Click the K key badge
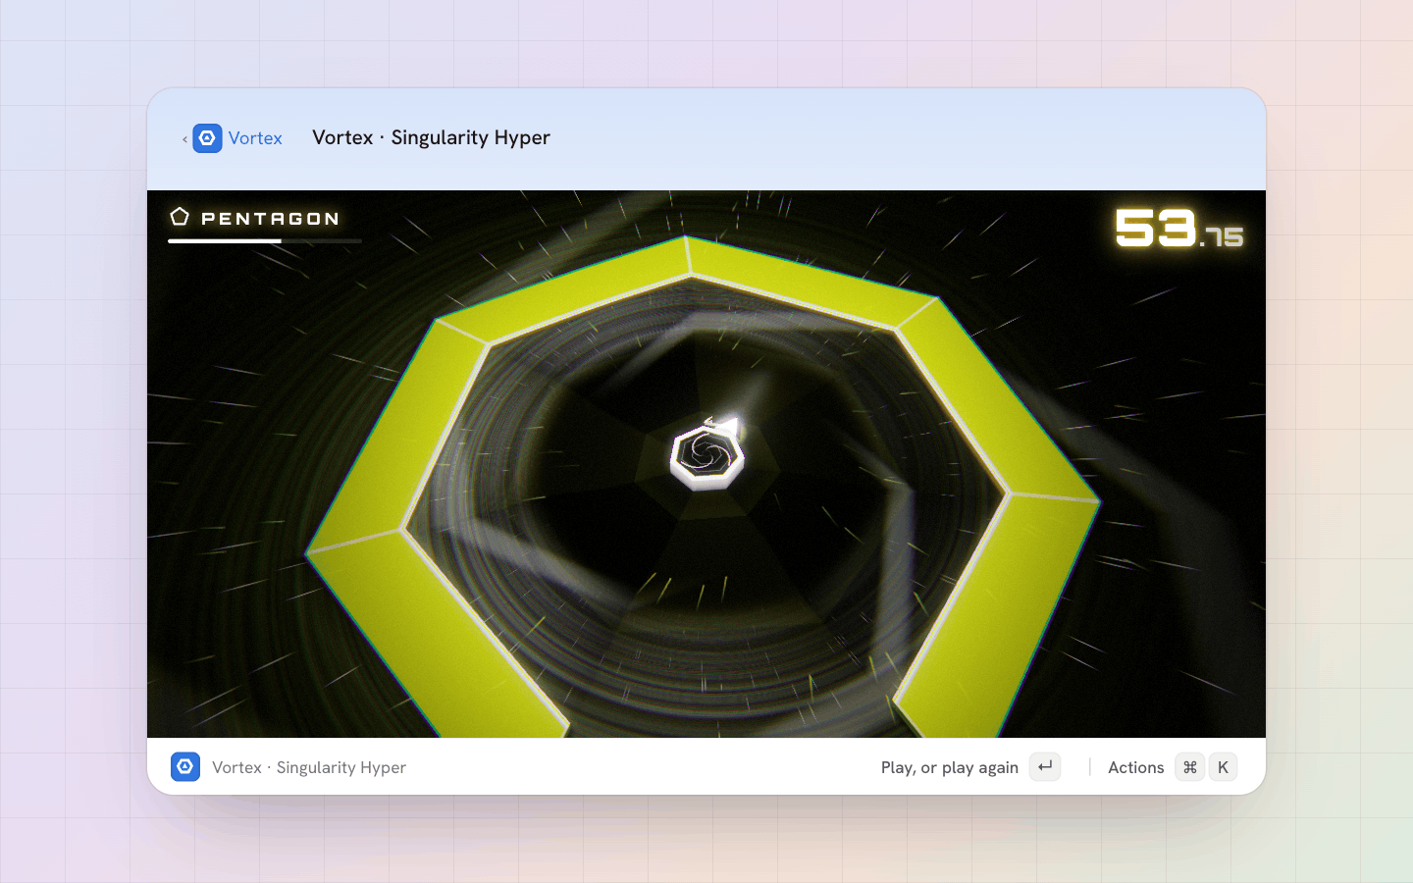This screenshot has width=1413, height=883. (x=1223, y=767)
